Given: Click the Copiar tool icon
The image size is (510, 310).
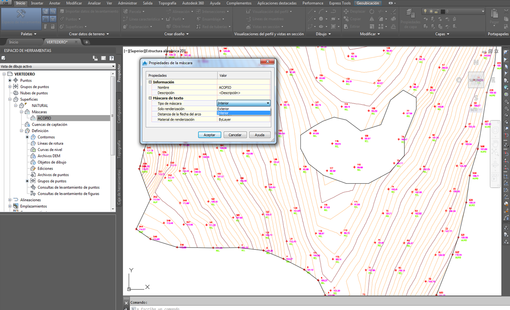Looking at the screenshot, I should (x=346, y=19).
